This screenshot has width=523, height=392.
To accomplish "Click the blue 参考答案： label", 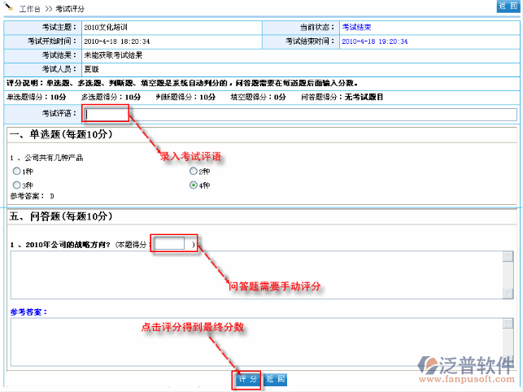I will 28,312.
